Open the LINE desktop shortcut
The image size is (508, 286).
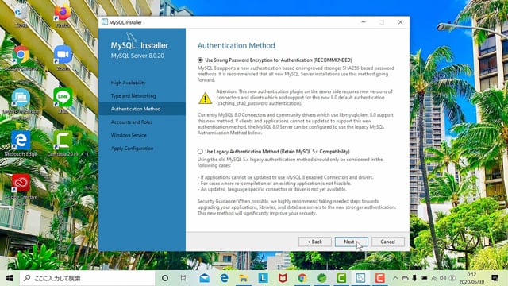63,101
